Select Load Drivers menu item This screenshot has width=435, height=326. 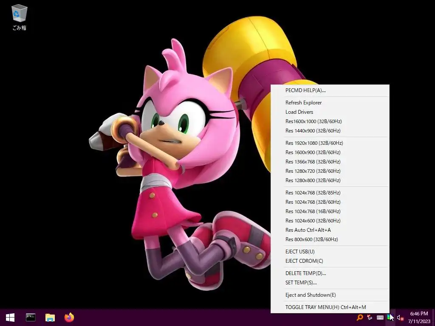click(x=330, y=112)
